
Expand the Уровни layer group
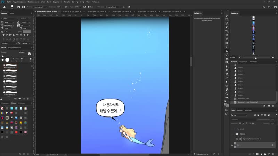[235, 134]
